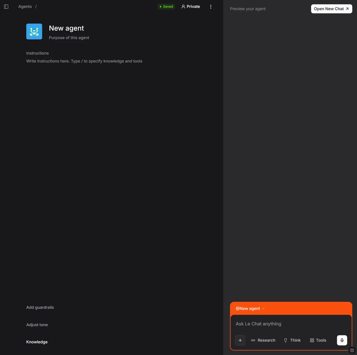Open the Tools menu

(318, 340)
